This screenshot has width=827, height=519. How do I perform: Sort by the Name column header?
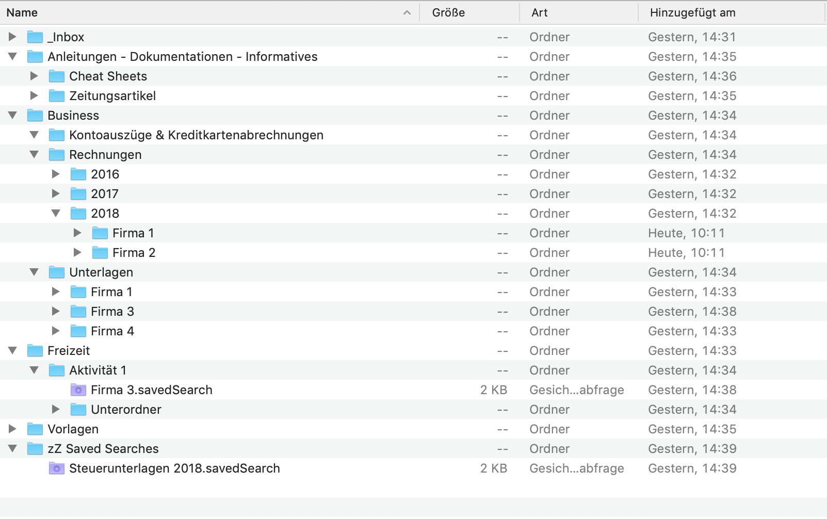[x=206, y=13]
